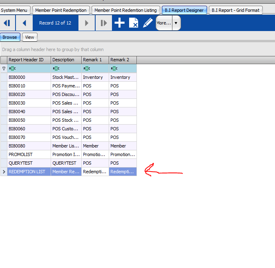Go to the first record
The width and height of the screenshot is (275, 268).
click(x=7, y=23)
